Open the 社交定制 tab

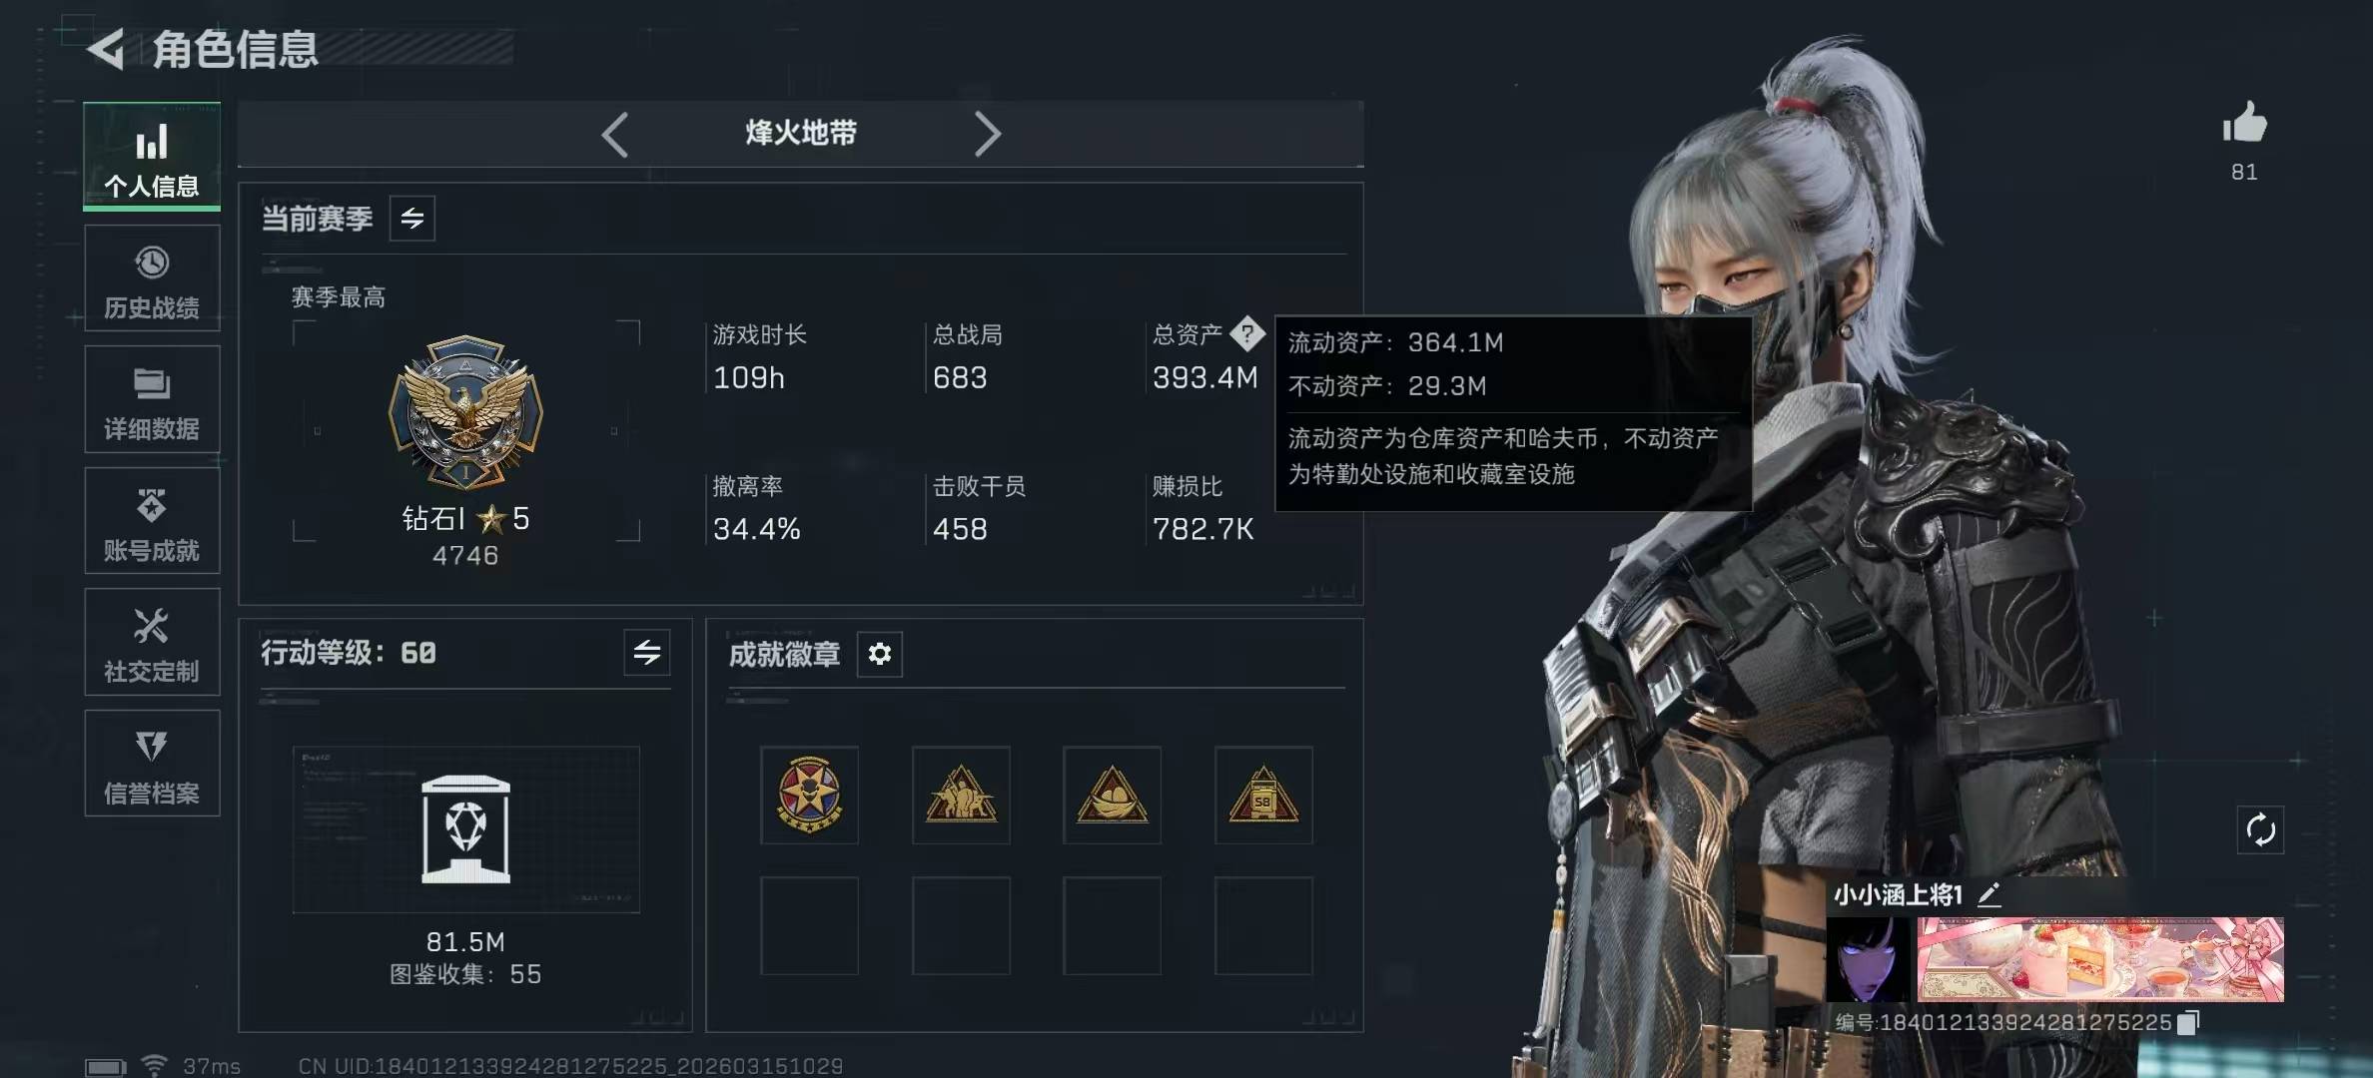152,642
